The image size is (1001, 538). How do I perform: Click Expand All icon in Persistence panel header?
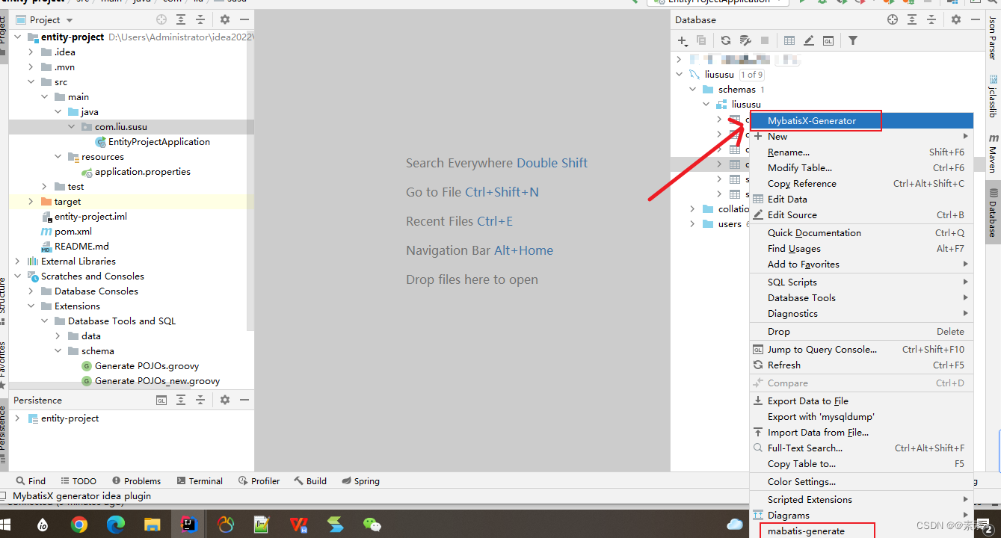181,401
